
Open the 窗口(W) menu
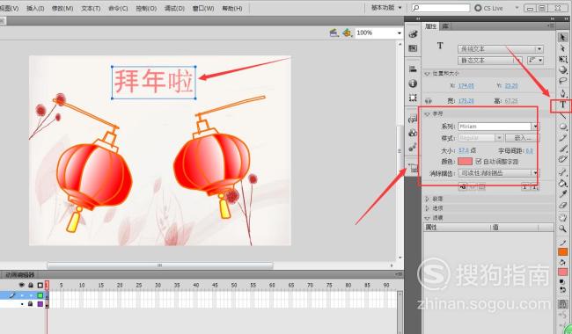coord(203,8)
